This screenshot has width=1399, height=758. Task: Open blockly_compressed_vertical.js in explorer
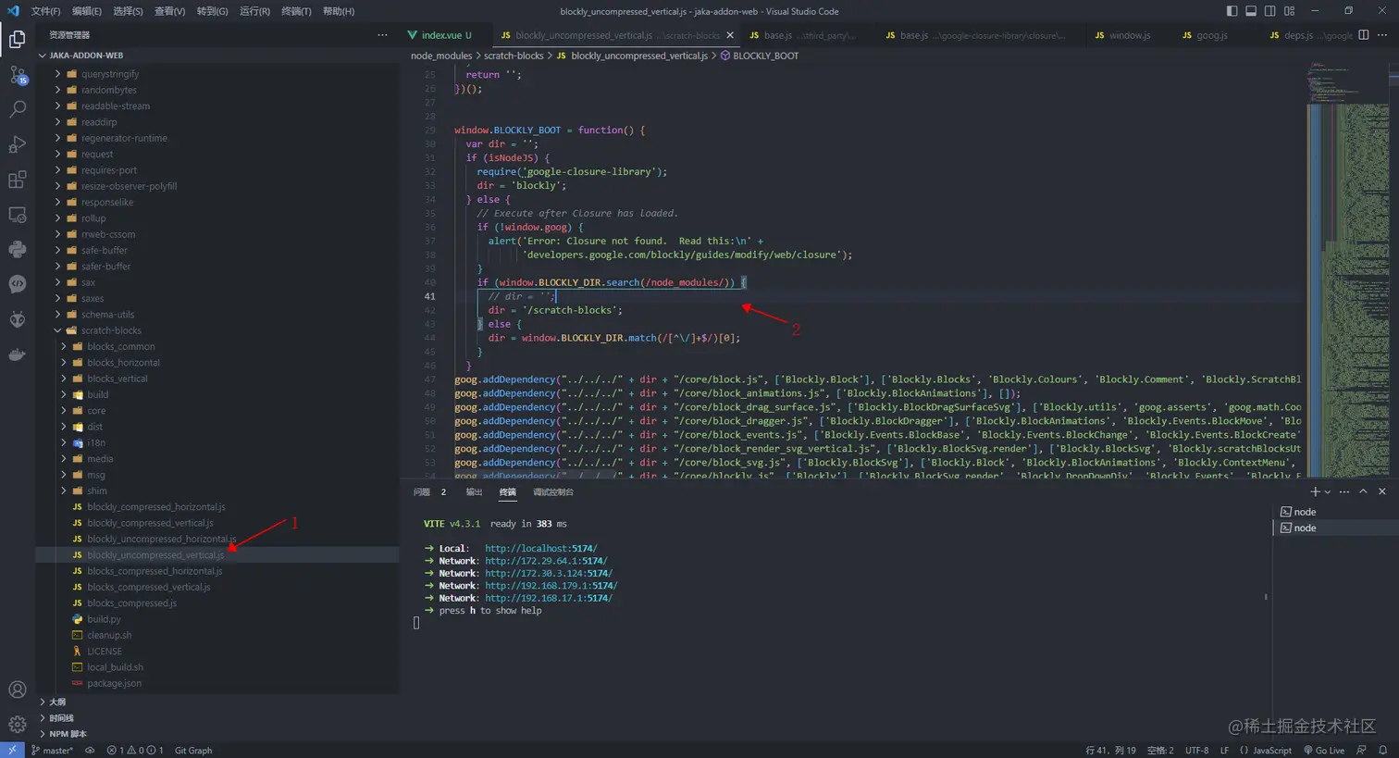pyautogui.click(x=150, y=523)
